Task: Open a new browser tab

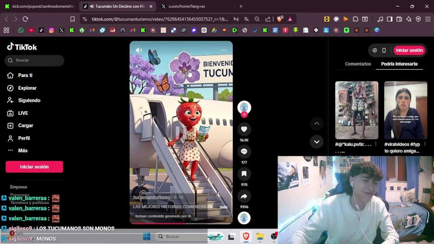Action: coord(241,6)
